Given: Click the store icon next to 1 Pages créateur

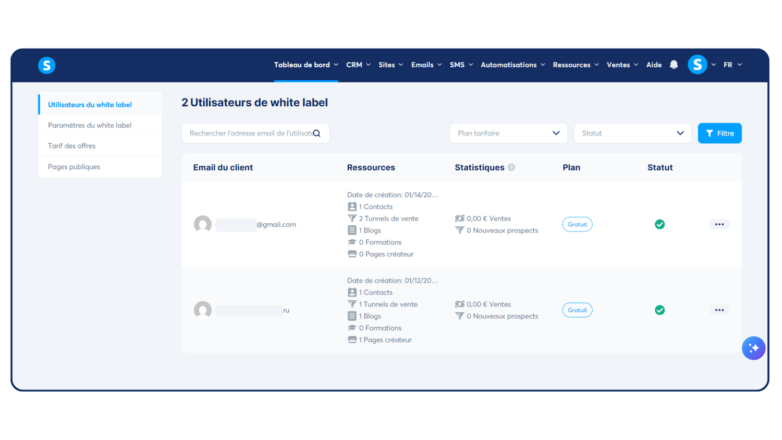Looking at the screenshot, I should tap(352, 340).
